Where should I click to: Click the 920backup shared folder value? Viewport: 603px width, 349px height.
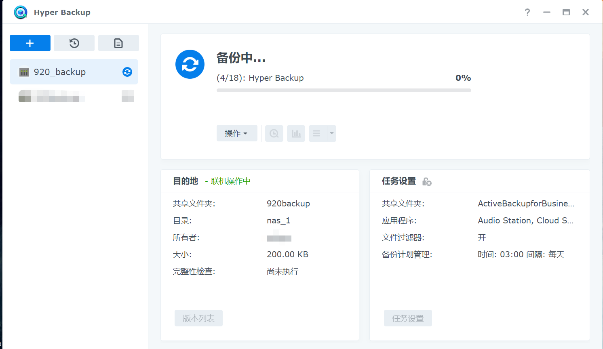pyautogui.click(x=288, y=204)
